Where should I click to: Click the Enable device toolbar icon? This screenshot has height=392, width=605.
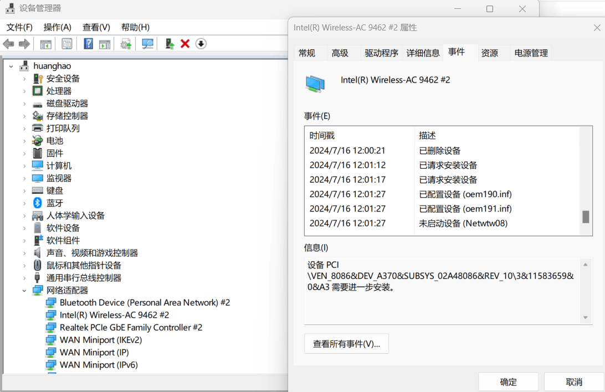click(170, 44)
